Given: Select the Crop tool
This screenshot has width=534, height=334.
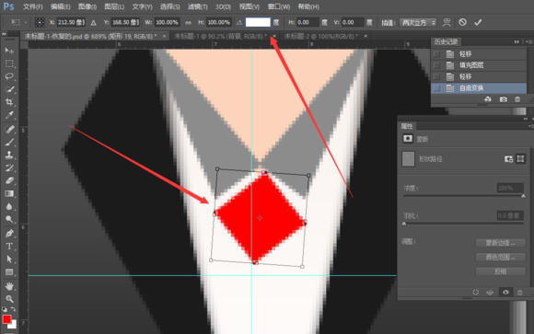Looking at the screenshot, I should pyautogui.click(x=9, y=102).
